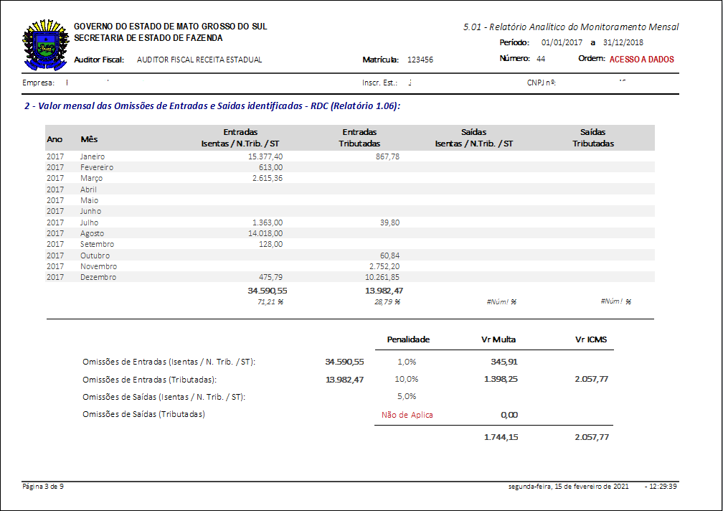Select the Janeiro row value 15.377,40

click(265, 156)
